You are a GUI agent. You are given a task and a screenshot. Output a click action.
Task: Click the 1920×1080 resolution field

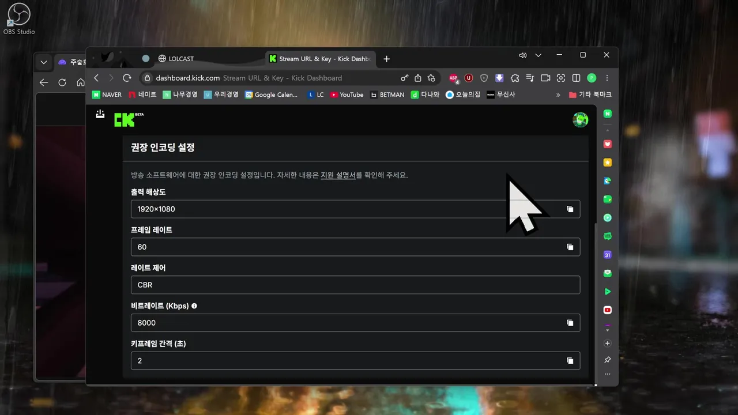pos(355,209)
